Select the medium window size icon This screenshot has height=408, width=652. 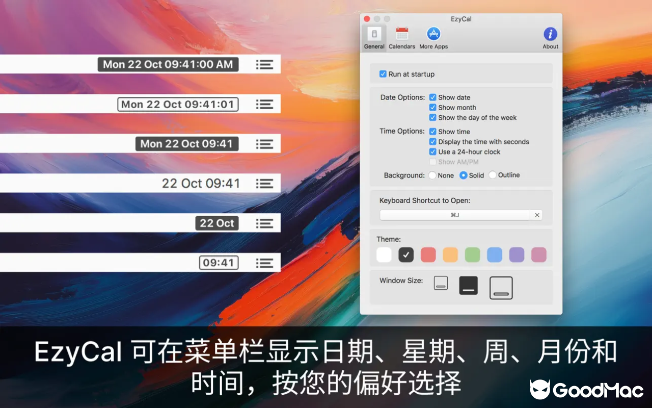pyautogui.click(x=469, y=286)
